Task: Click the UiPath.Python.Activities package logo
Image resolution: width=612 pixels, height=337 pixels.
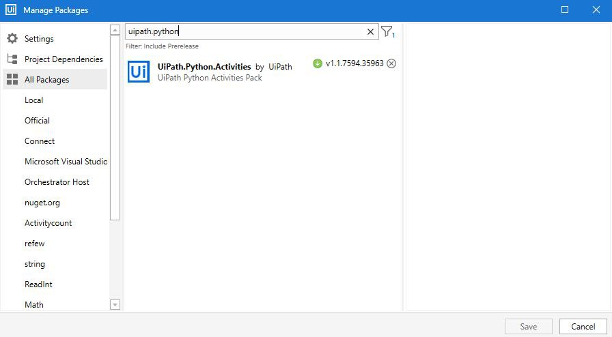Action: click(x=139, y=72)
